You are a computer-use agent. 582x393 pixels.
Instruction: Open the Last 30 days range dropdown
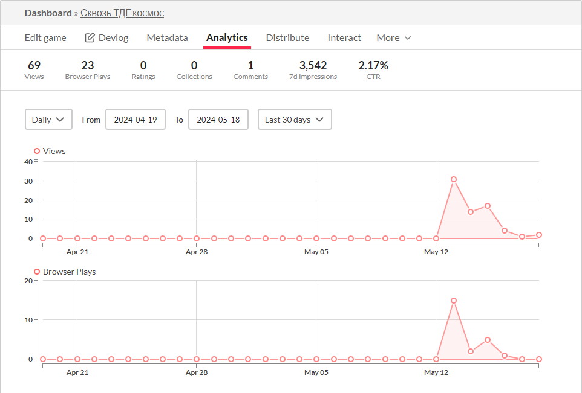tap(295, 120)
